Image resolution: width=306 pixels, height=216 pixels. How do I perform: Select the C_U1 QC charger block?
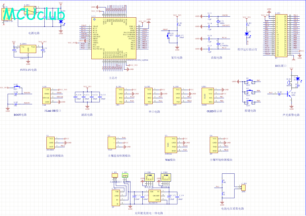click(x=116, y=198)
